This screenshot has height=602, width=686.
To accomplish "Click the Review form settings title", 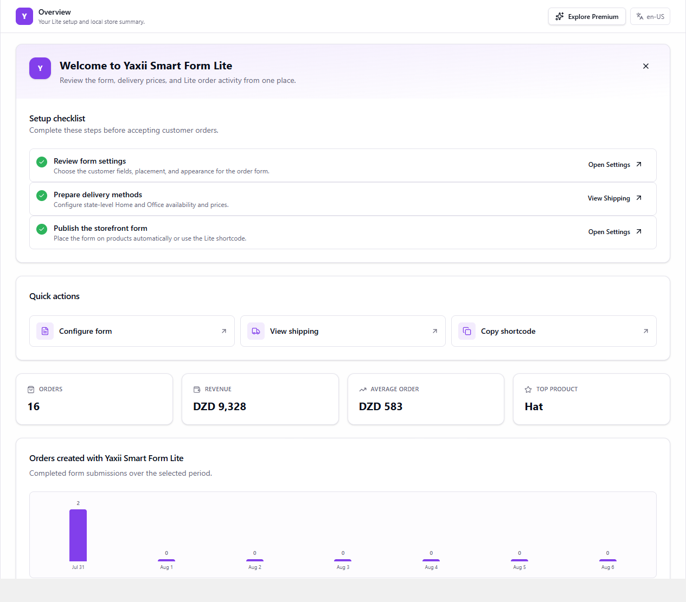I will click(90, 161).
